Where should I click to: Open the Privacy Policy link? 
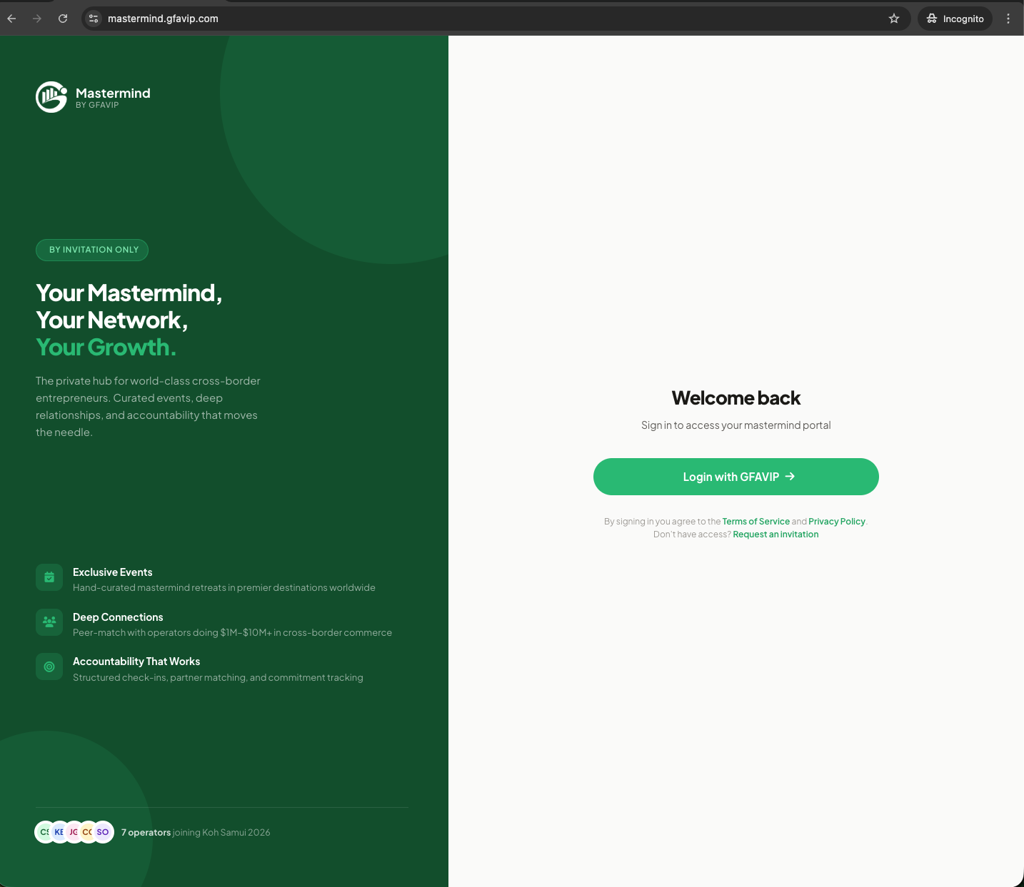pyautogui.click(x=836, y=522)
